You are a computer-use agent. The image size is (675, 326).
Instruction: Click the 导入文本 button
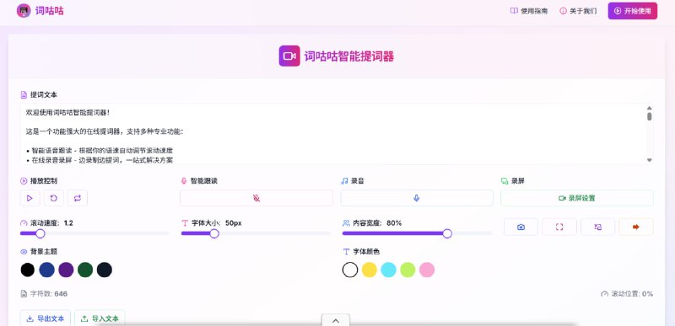point(100,318)
